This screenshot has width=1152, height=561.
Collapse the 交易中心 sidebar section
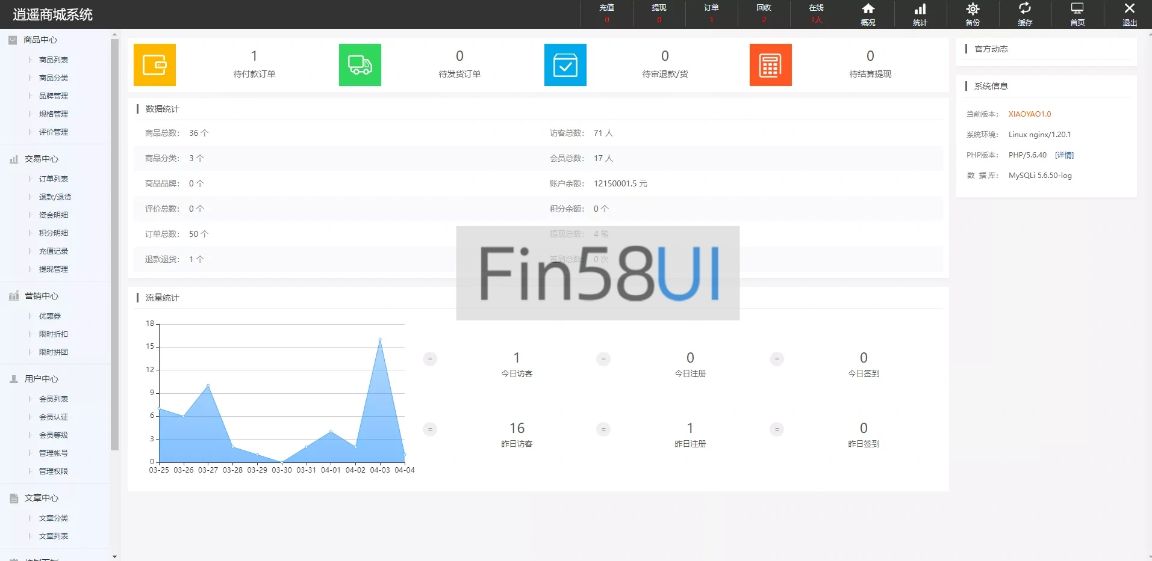click(x=41, y=159)
